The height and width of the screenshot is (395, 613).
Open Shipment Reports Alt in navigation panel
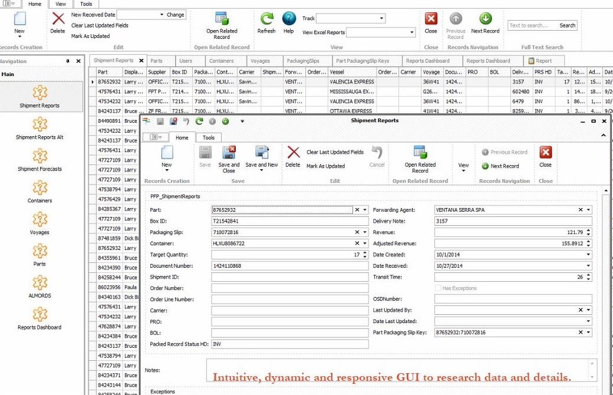[39, 129]
